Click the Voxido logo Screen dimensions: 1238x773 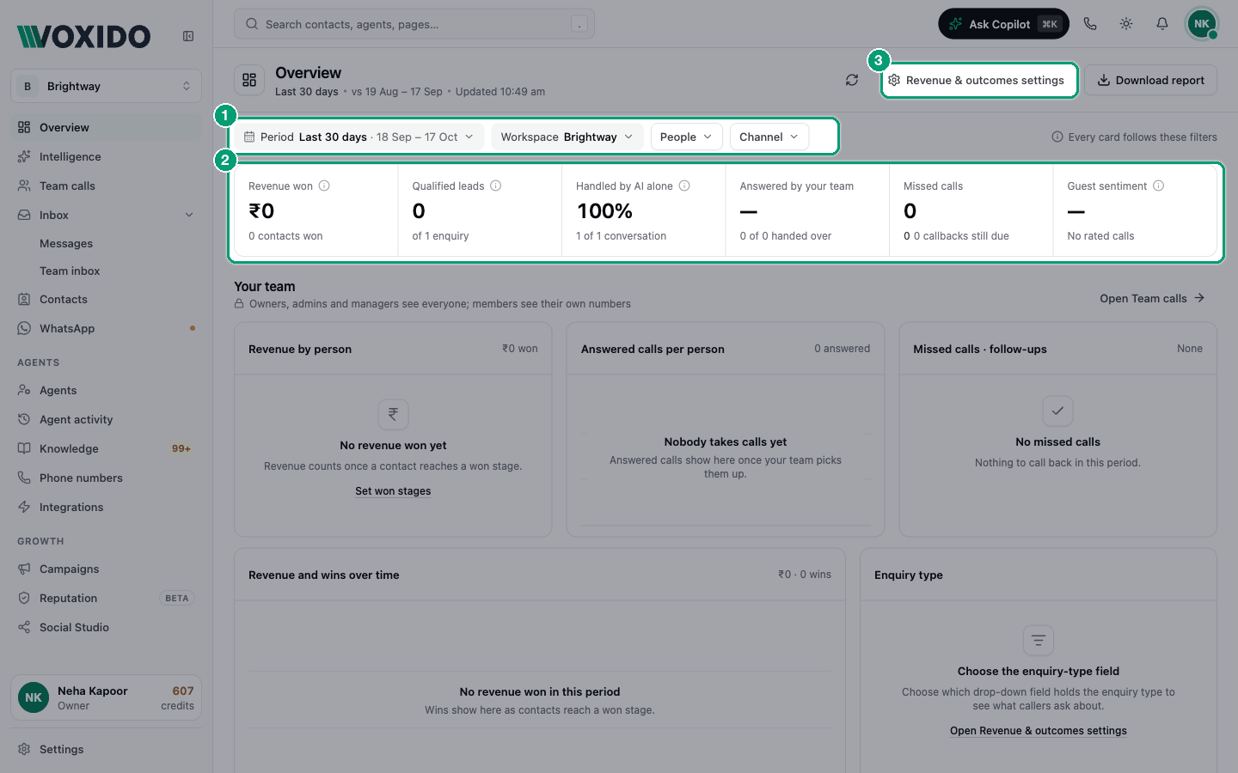tap(84, 36)
